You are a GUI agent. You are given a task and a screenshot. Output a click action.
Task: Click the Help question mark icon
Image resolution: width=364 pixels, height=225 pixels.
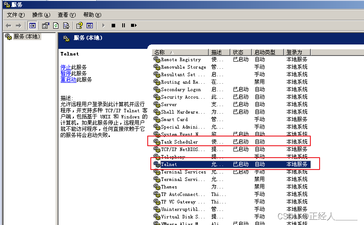pos(80,26)
